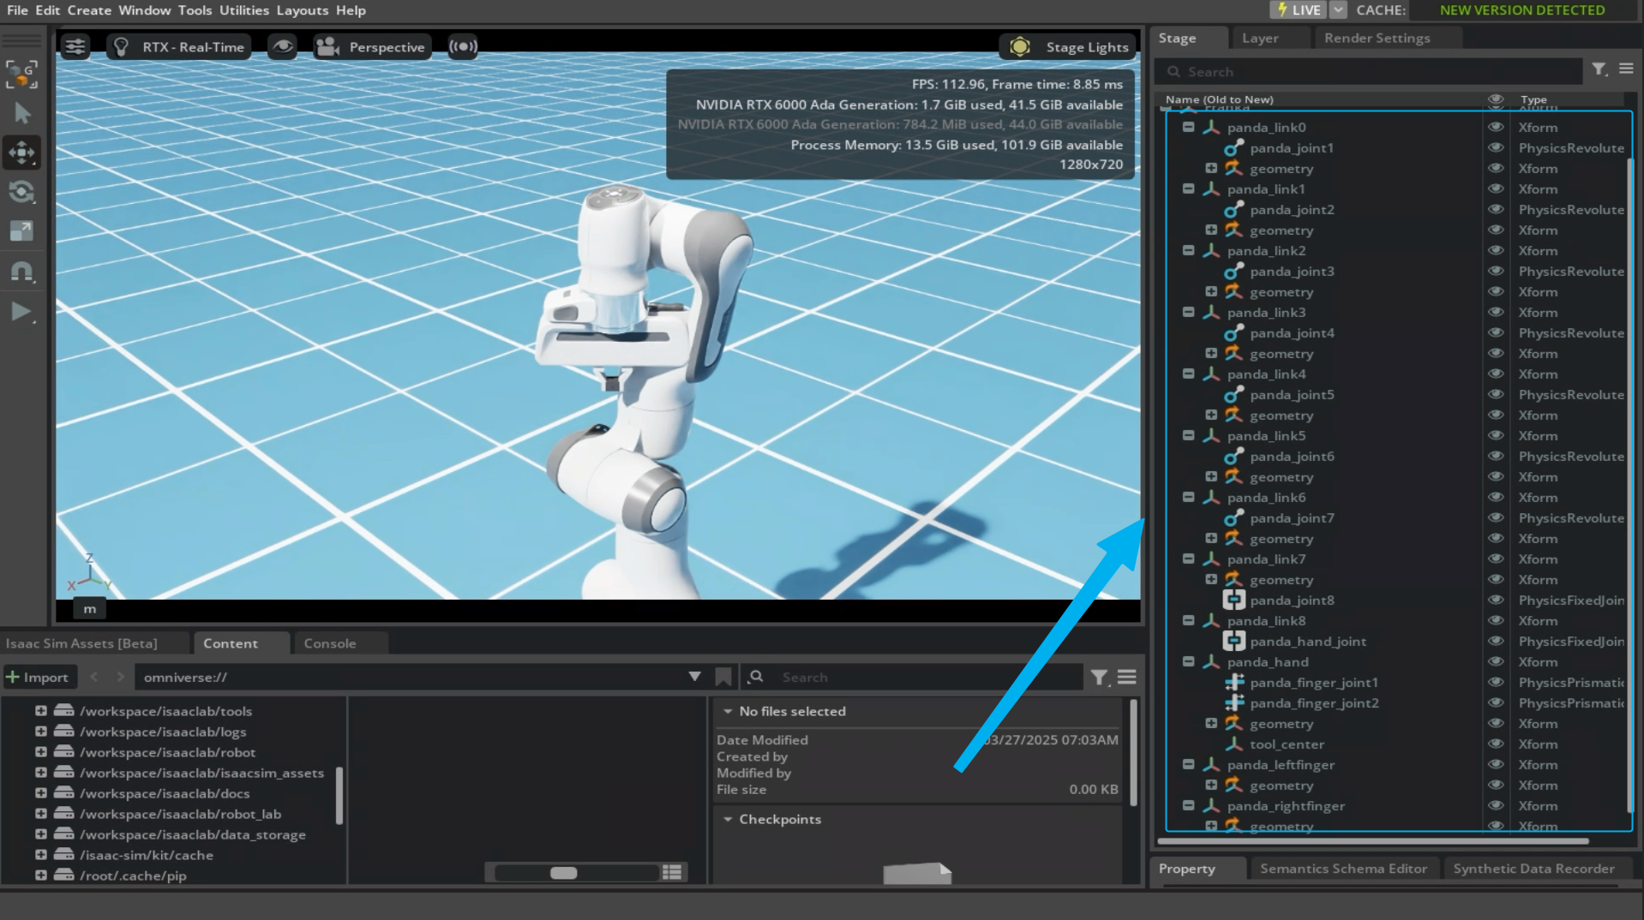Open the Layouts menu

pos(303,10)
